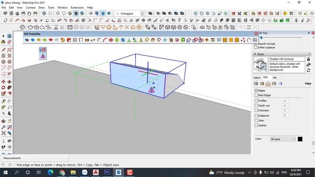Image resolution: width=315 pixels, height=177 pixels.
Task: Open the Windows Start menu
Action: [x=5, y=173]
